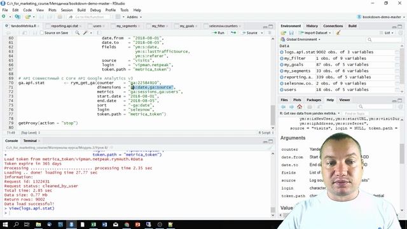Screen dimensions: 407x229
Task: Click the Go to file/function field
Action: click(89, 17)
